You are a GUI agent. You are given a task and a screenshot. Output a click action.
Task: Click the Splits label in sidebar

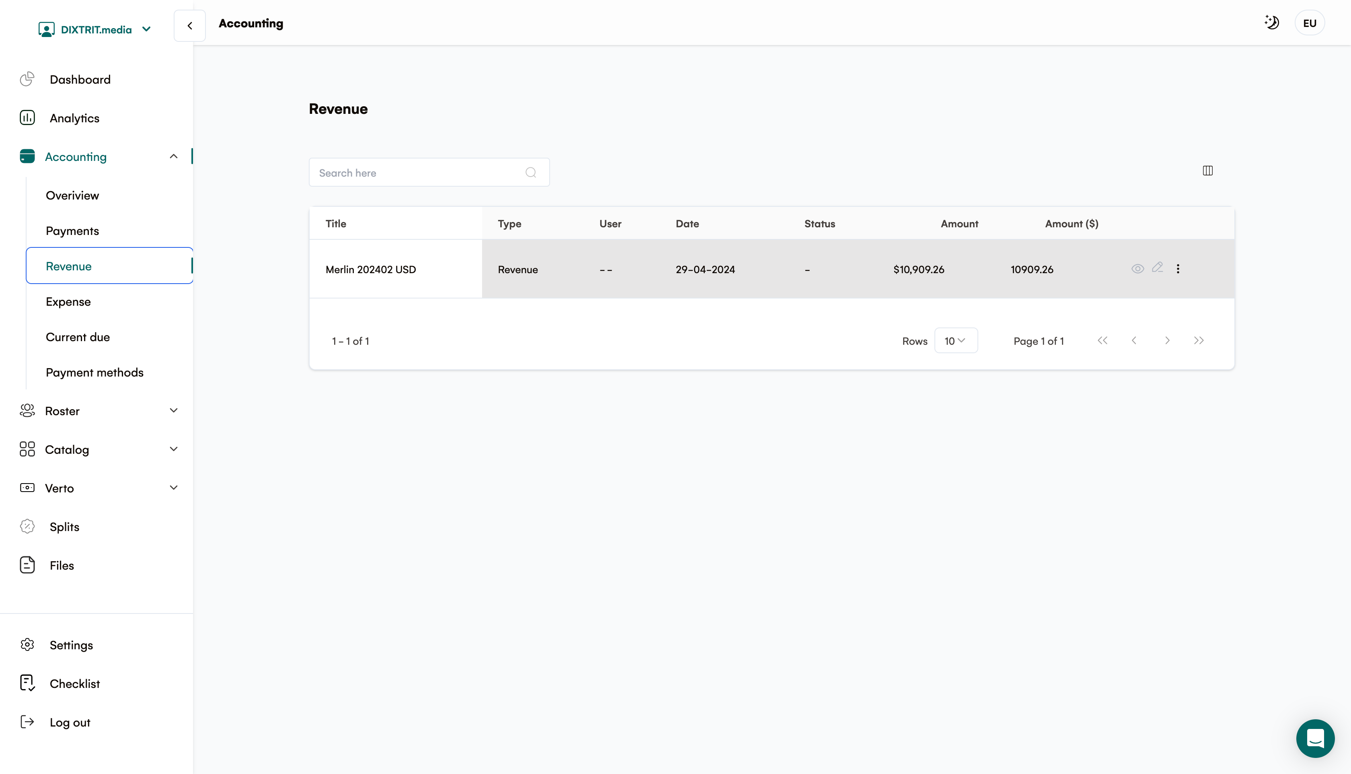(64, 527)
